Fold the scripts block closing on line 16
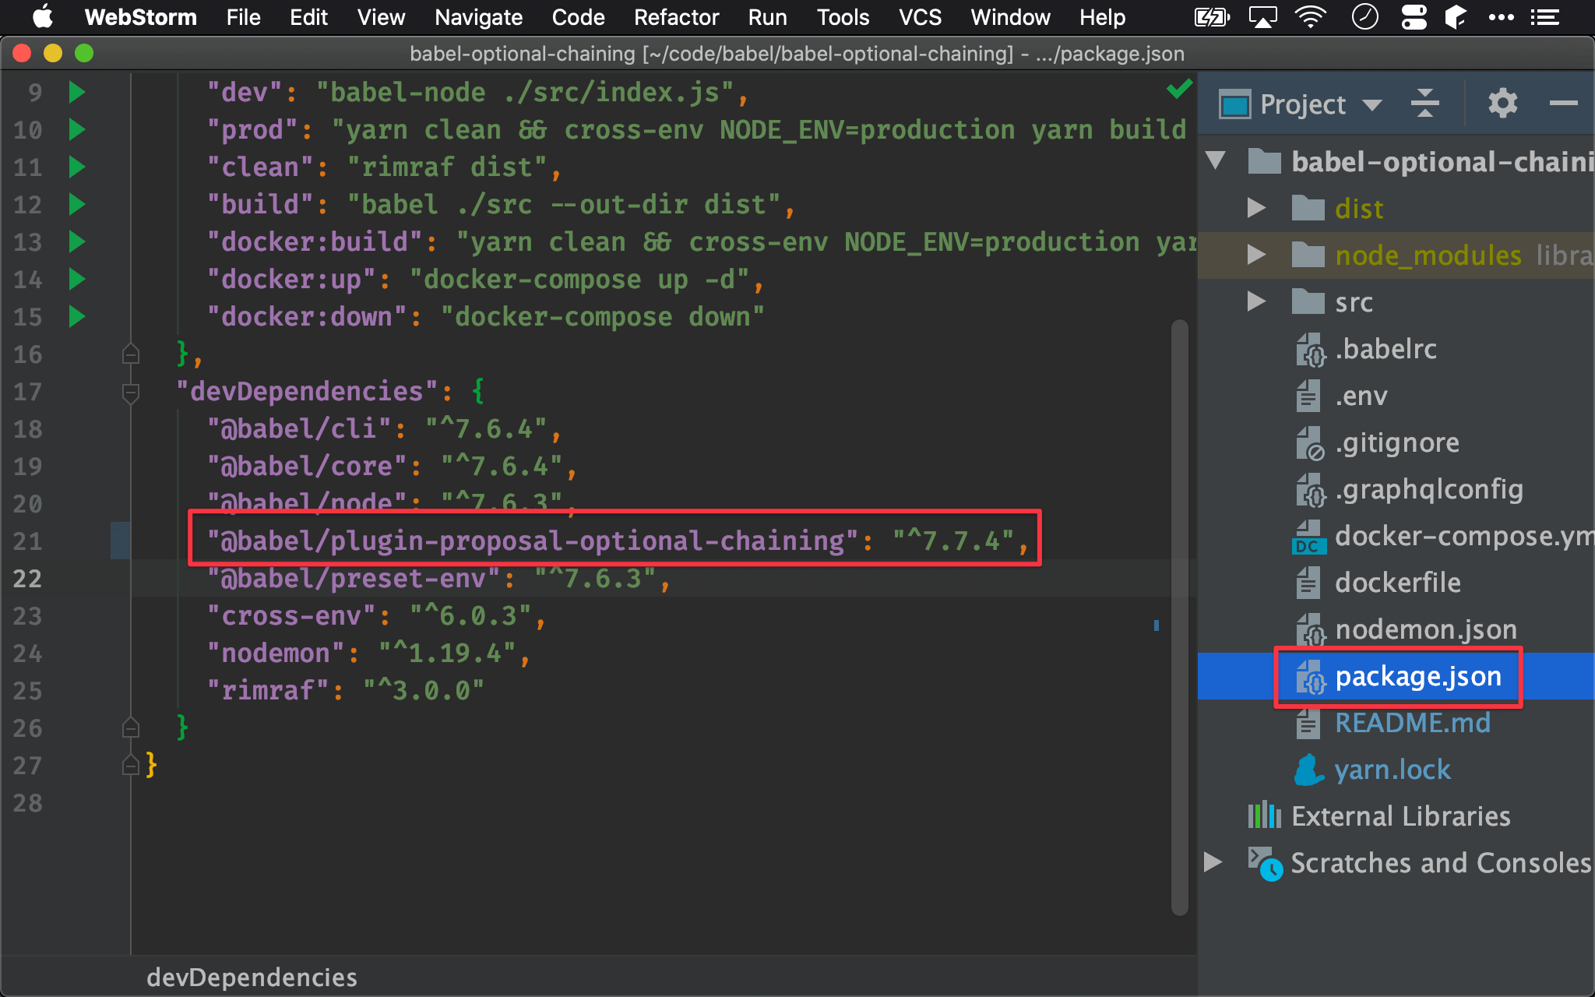Image resolution: width=1595 pixels, height=997 pixels. (x=131, y=354)
